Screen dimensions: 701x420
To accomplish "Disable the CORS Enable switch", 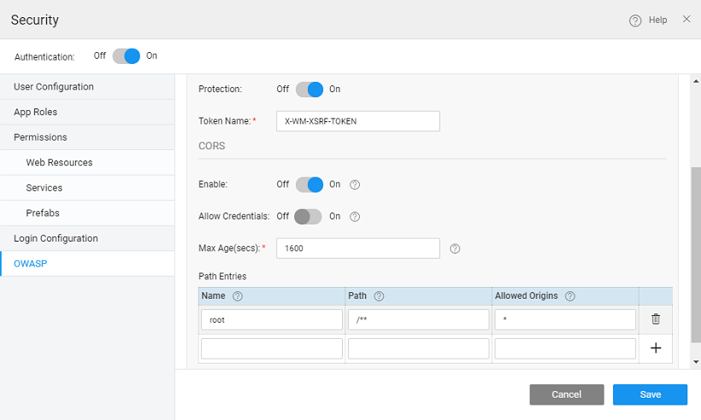I will click(309, 184).
